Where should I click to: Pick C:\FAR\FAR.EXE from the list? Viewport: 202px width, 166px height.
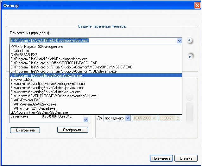point(24,55)
